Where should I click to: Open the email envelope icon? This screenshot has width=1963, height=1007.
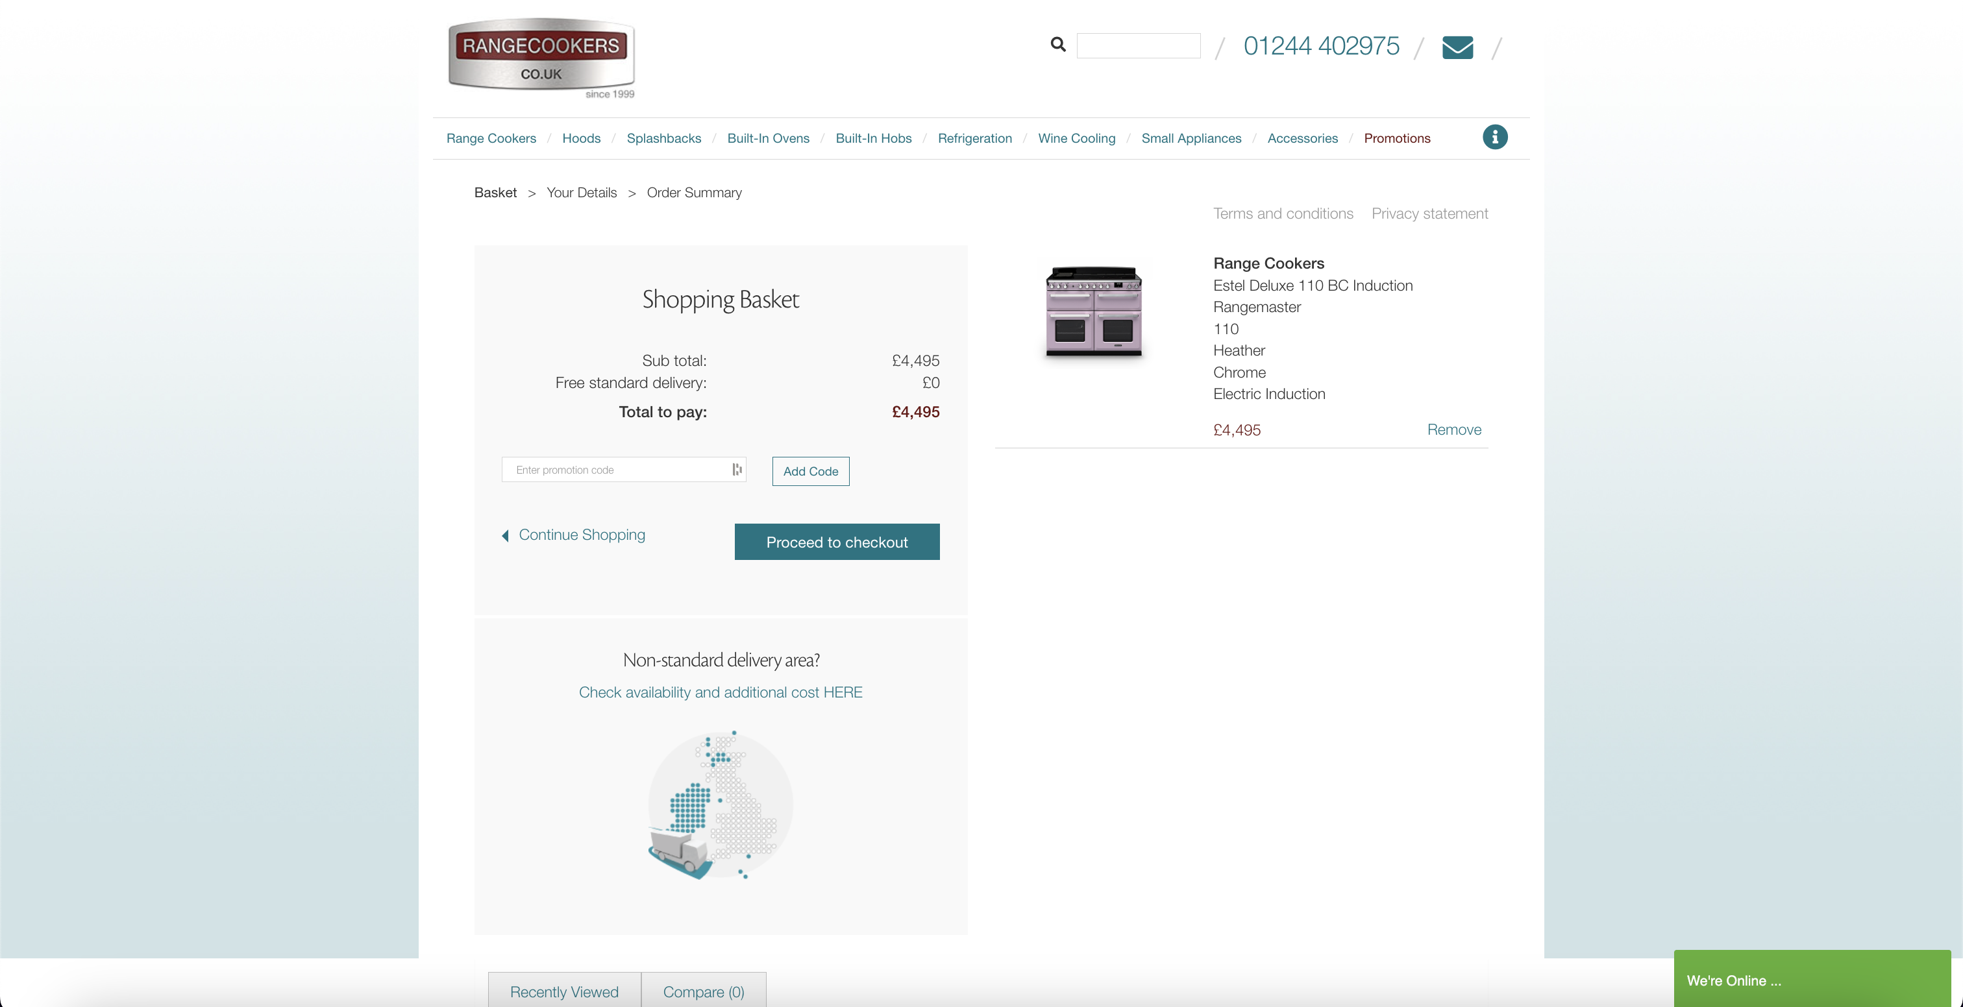[1457, 47]
